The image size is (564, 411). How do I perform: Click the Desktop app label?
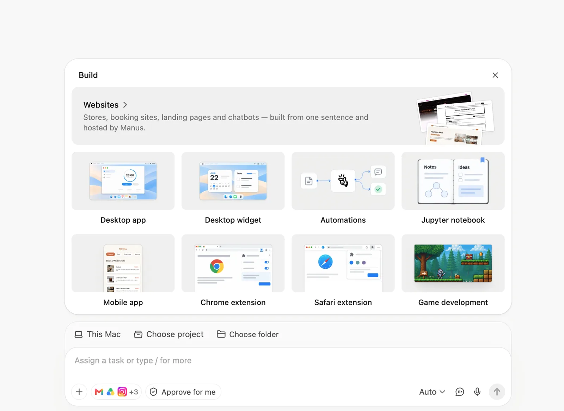tap(123, 220)
